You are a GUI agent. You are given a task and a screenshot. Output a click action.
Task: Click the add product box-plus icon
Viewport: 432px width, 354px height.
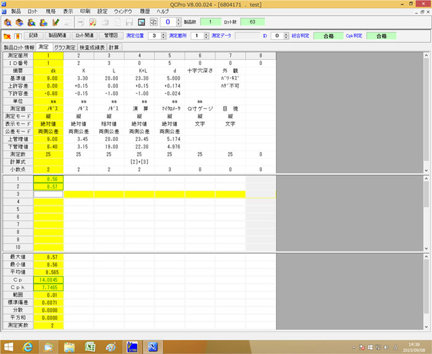[20, 22]
